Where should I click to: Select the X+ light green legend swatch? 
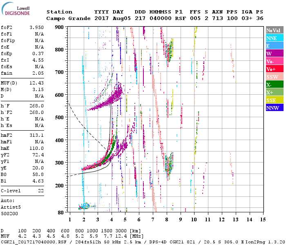point(275,92)
